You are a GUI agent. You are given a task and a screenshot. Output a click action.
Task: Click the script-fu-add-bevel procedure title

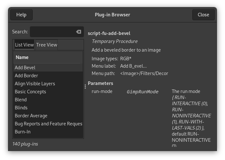109,33
